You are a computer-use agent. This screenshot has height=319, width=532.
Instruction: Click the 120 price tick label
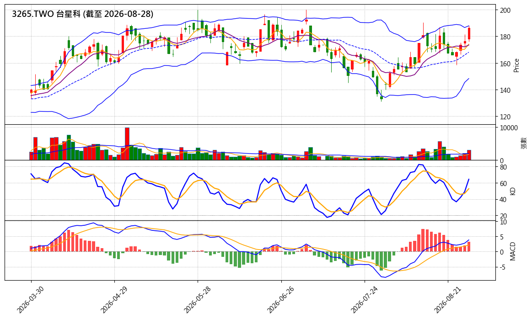click(505, 117)
